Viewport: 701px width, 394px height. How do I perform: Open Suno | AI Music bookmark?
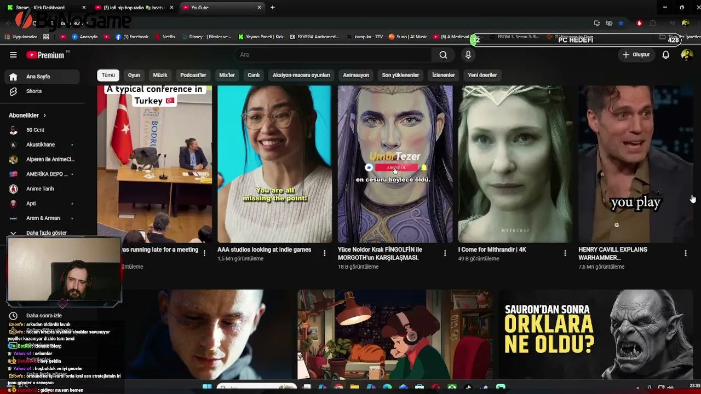[x=408, y=37]
